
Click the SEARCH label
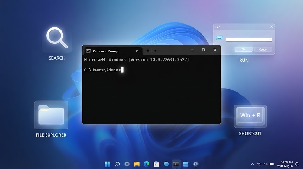pyautogui.click(x=57, y=58)
